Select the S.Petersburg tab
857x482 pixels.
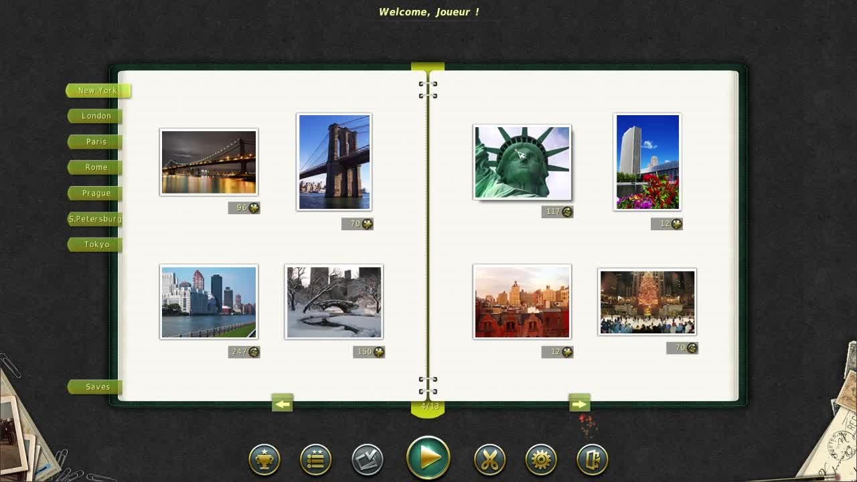[95, 219]
